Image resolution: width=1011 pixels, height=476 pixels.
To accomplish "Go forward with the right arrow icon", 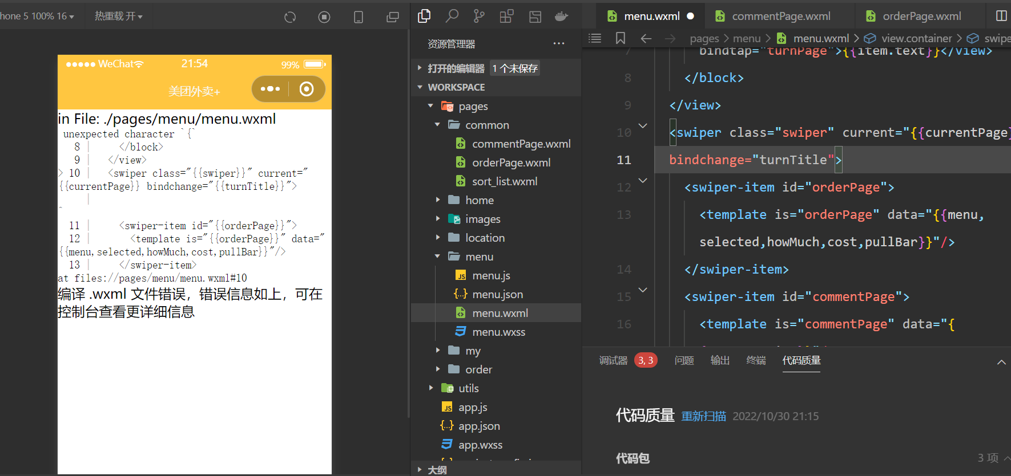I will 670,38.
